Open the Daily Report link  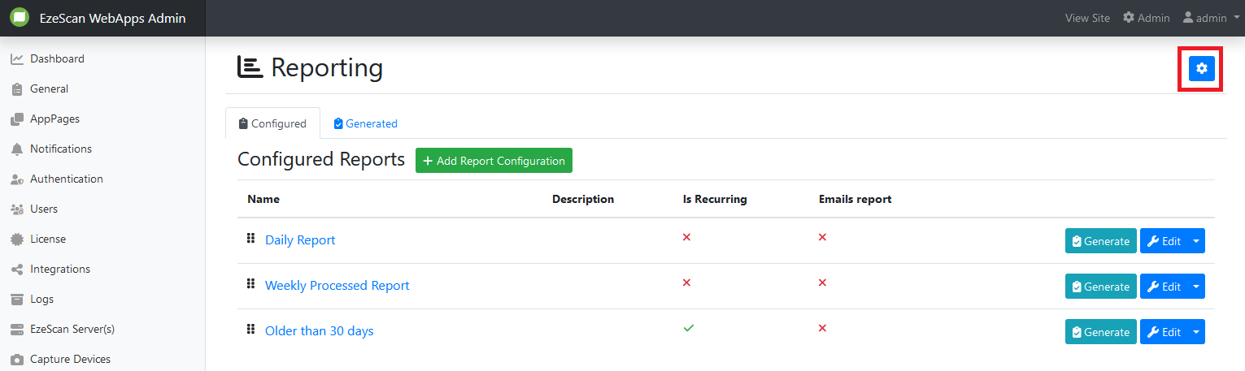[300, 240]
